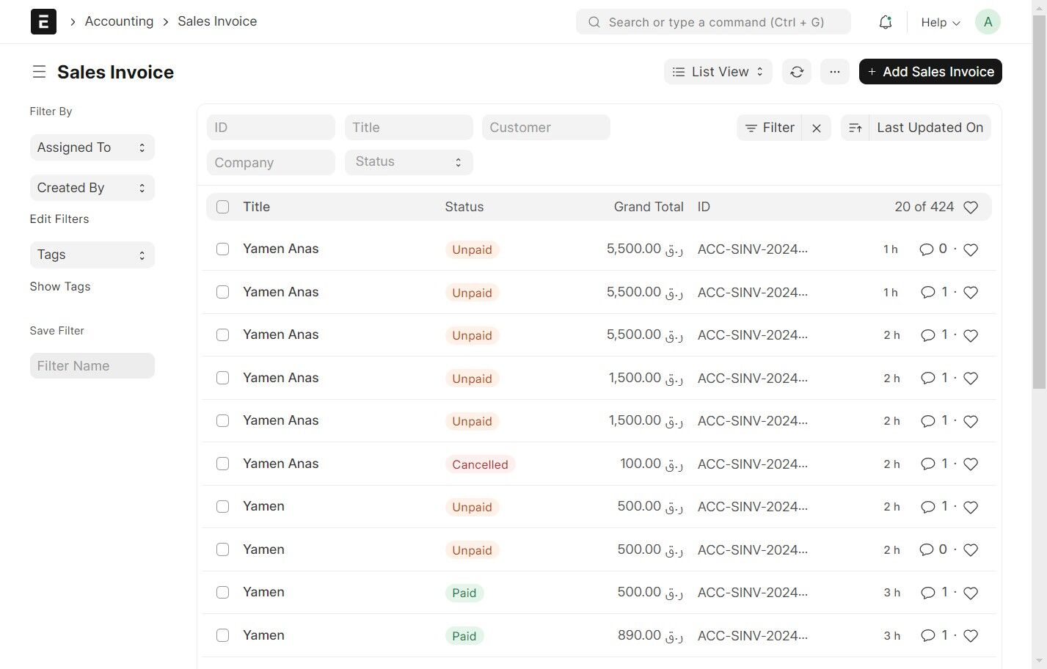Click the refresh list icon
This screenshot has height=669, width=1047.
tap(797, 72)
